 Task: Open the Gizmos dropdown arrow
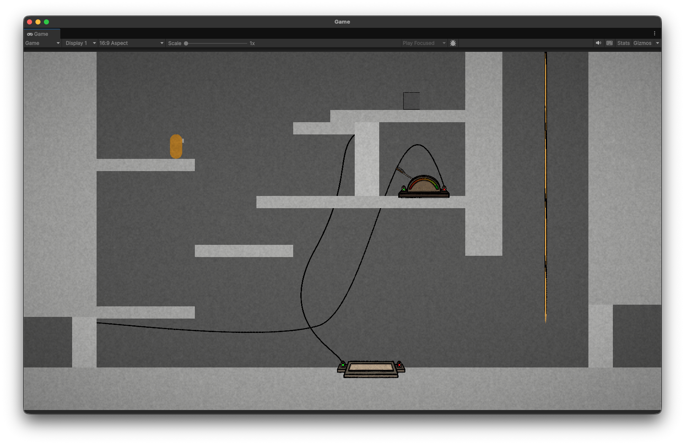click(658, 43)
